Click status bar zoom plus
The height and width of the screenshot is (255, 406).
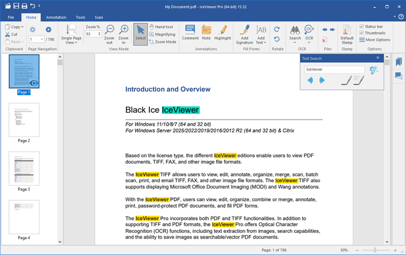tap(395, 250)
